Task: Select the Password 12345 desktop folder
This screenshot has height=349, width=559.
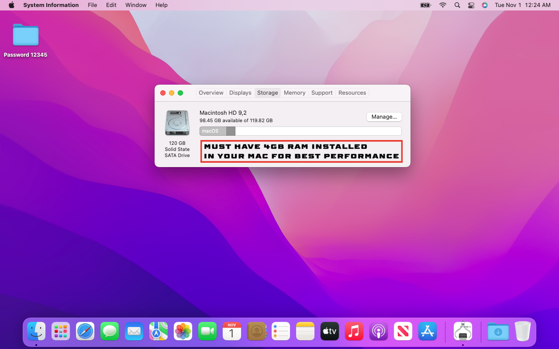Action: point(25,41)
